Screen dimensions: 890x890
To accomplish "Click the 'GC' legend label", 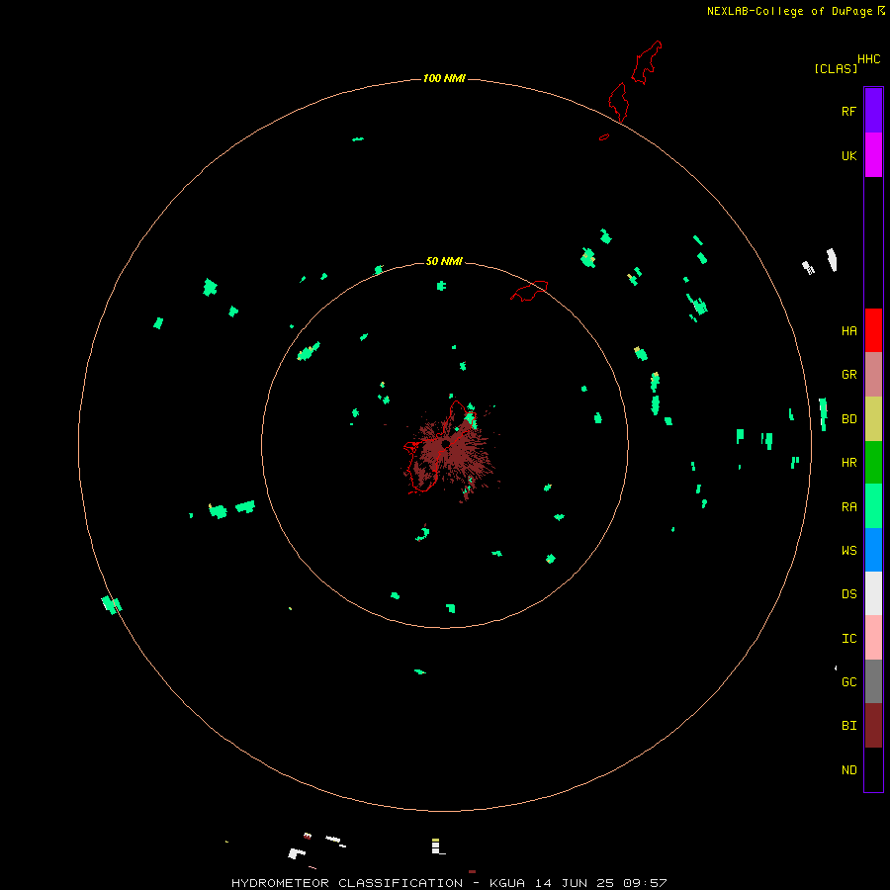I will 848,681.
